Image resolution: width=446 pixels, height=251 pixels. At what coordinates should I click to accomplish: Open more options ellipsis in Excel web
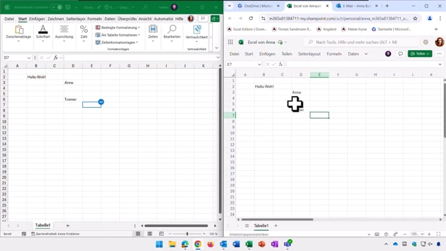(x=439, y=53)
